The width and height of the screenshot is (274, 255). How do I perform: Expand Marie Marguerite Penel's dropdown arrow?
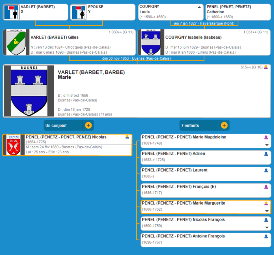(267, 211)
